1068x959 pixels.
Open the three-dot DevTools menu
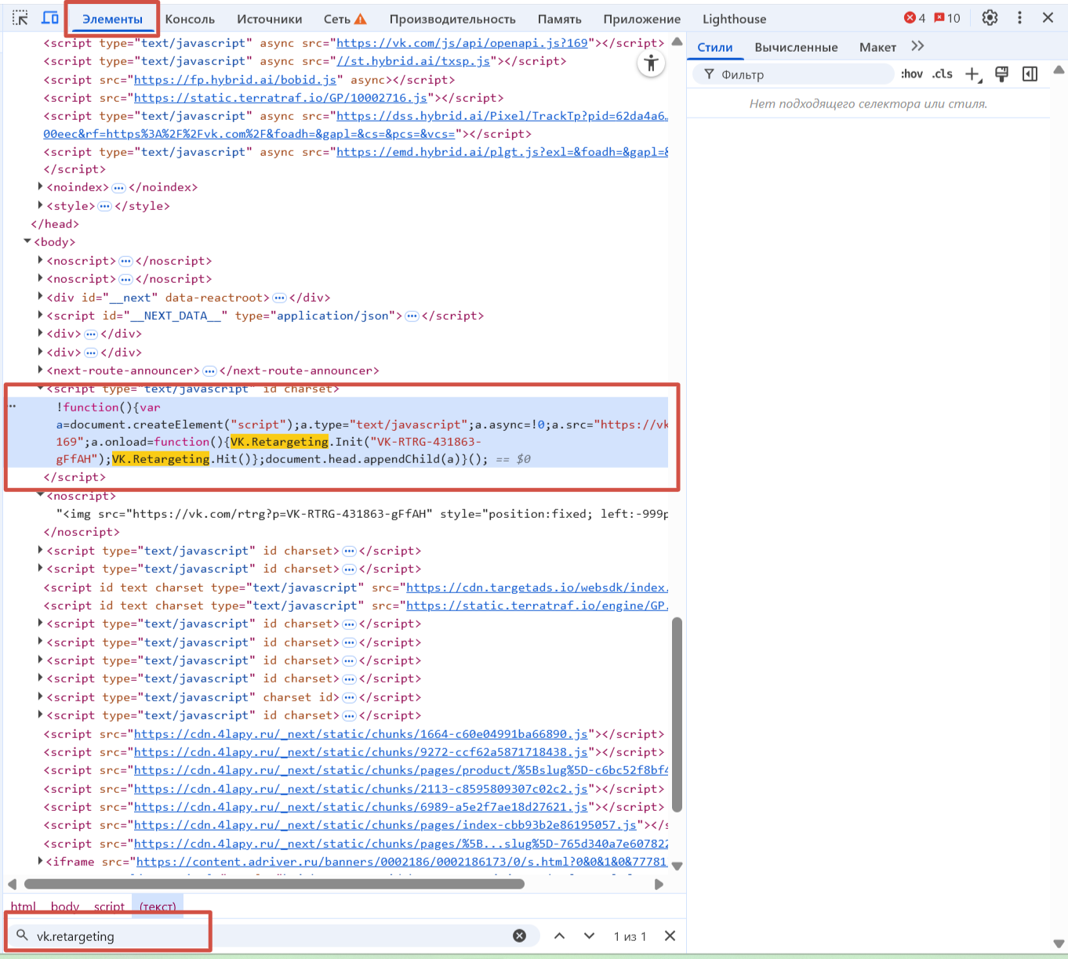[x=1019, y=18]
